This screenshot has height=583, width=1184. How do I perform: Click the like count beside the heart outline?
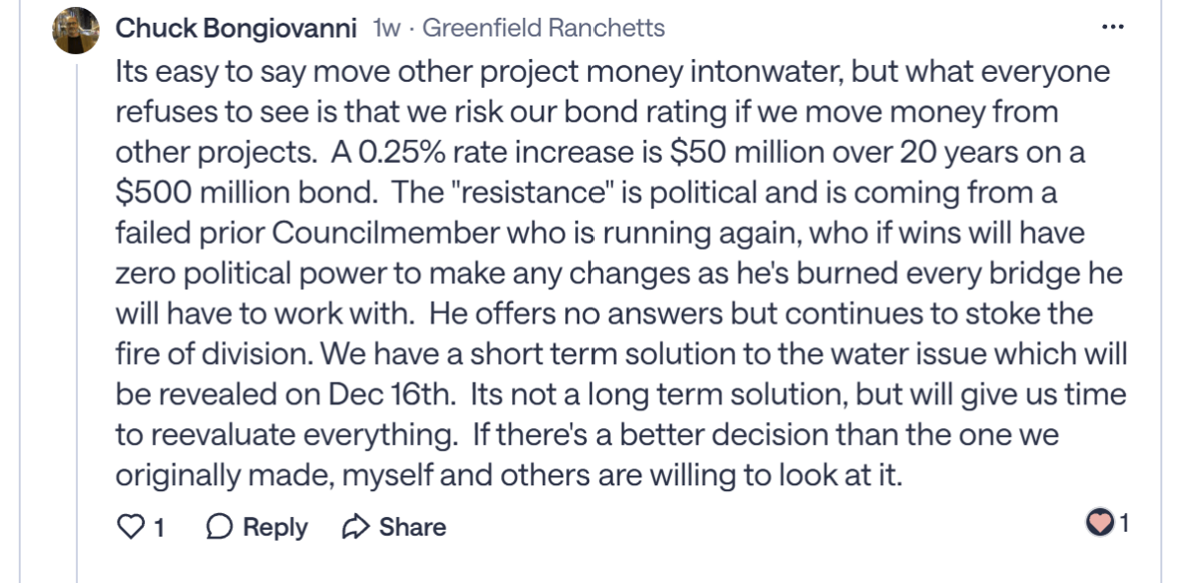(x=158, y=527)
